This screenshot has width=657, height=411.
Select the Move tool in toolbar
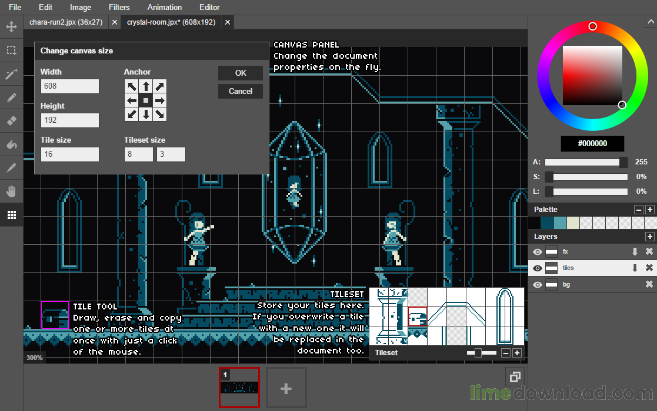click(11, 27)
